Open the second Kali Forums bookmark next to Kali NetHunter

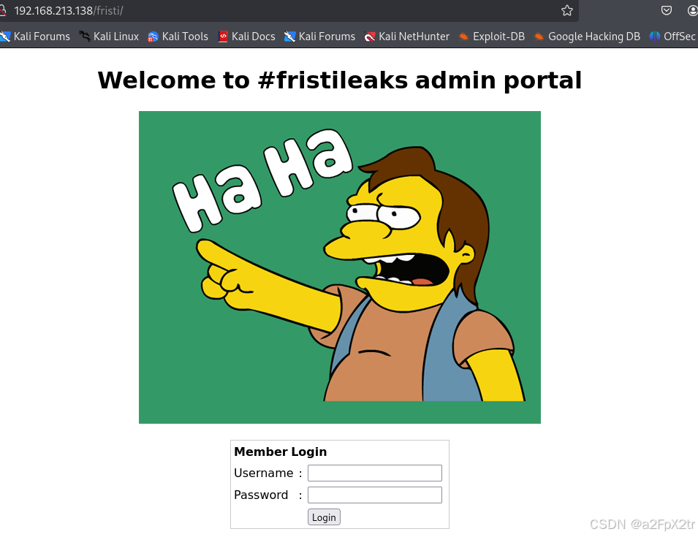(x=319, y=37)
